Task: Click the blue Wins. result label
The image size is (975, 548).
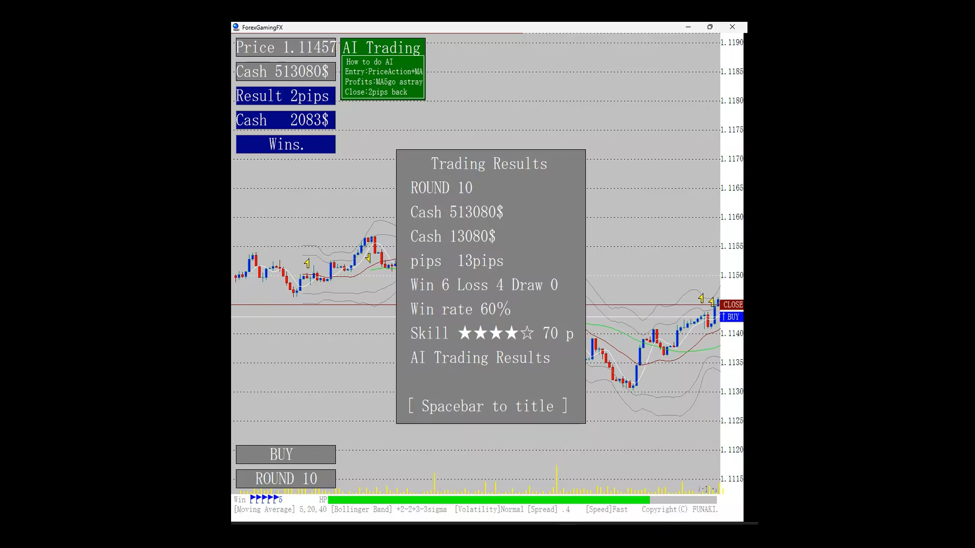Action: coord(285,144)
